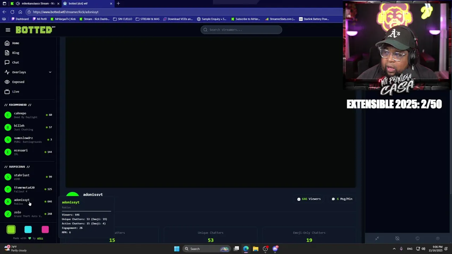Select recommended streamer billeh

28,127
